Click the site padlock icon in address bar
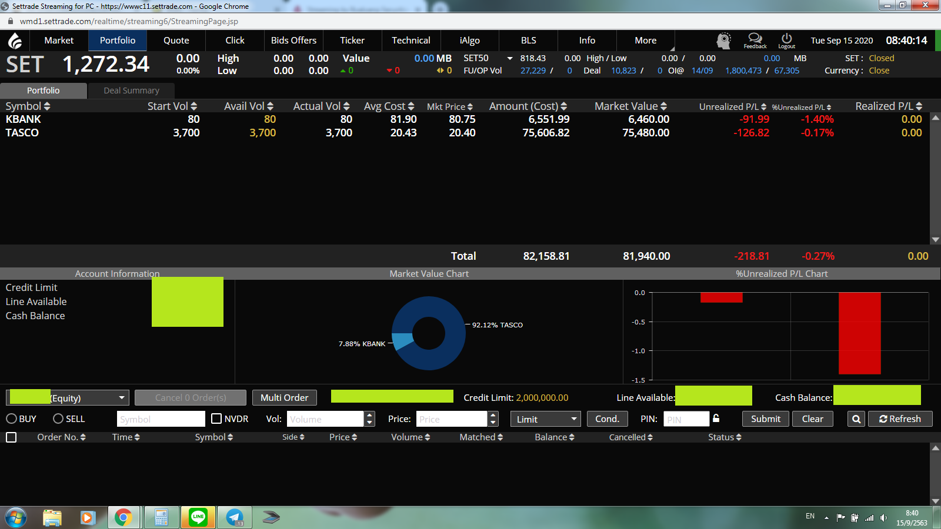Viewport: 941px width, 529px height. (x=11, y=21)
